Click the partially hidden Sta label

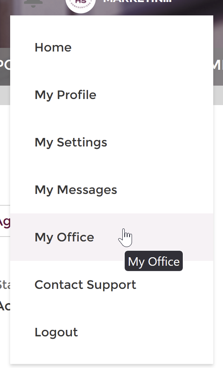pos(5,285)
